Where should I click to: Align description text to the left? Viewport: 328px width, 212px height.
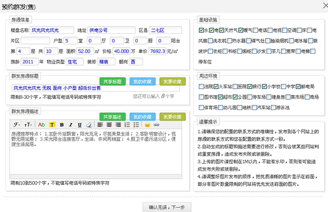click(100, 125)
